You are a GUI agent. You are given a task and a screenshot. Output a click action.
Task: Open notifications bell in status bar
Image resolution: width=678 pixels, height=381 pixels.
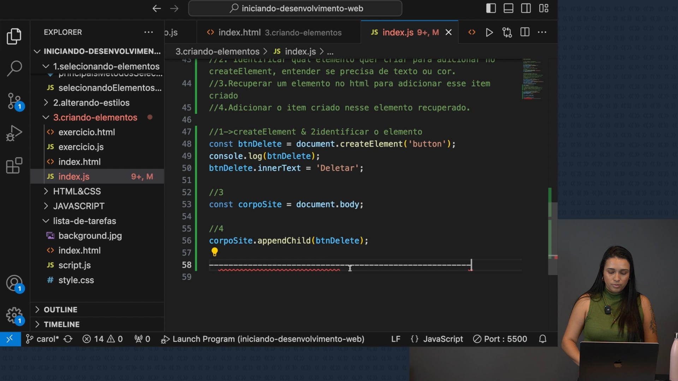pyautogui.click(x=543, y=339)
